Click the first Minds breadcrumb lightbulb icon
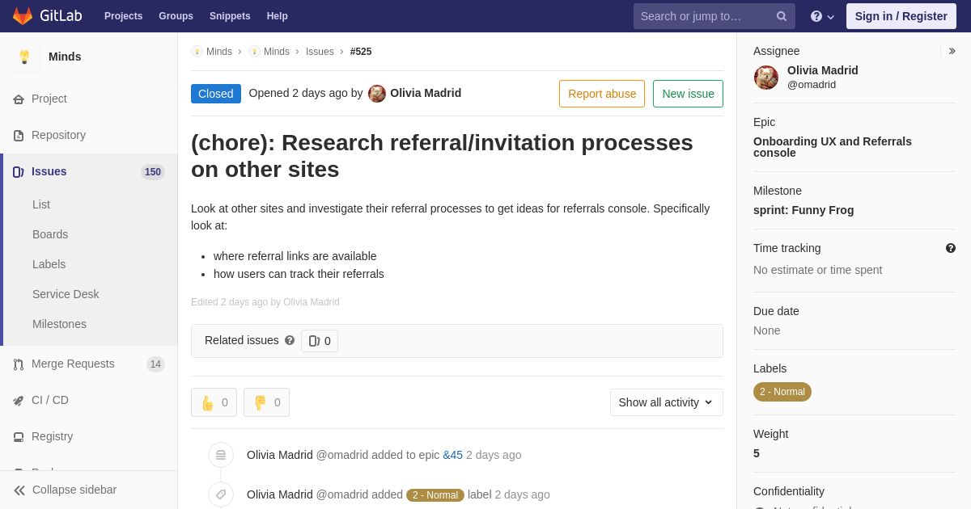This screenshot has width=971, height=509. [x=197, y=52]
